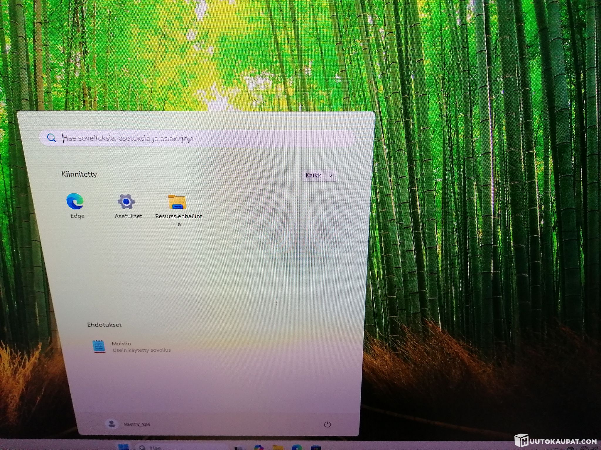601x450 pixels.
Task: Open the pinned Edge browser app
Action: pyautogui.click(x=75, y=202)
